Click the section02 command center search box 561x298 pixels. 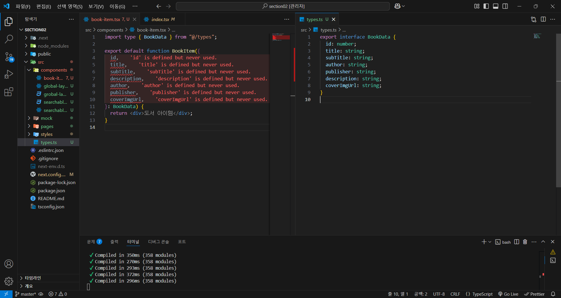[x=283, y=6]
